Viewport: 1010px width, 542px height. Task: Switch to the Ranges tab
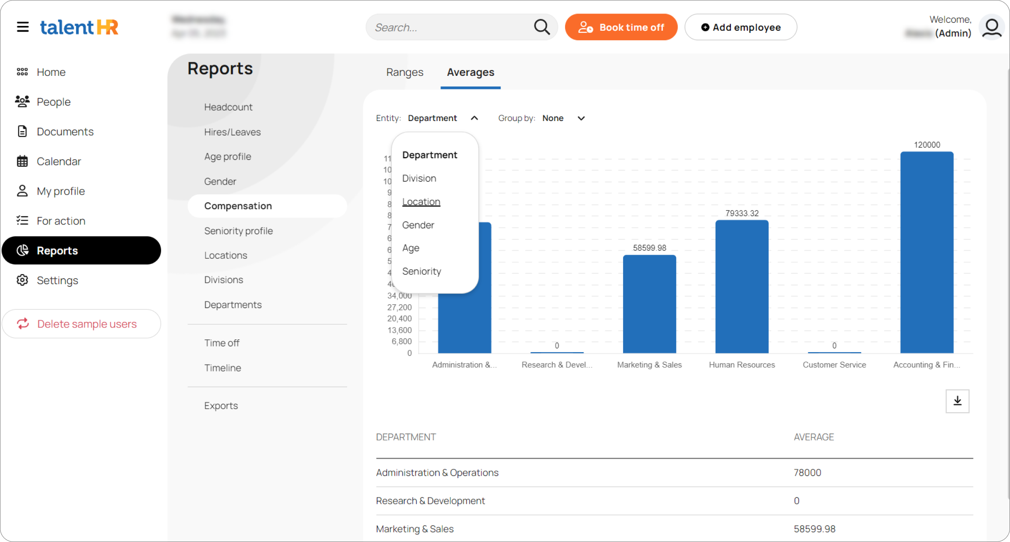405,72
